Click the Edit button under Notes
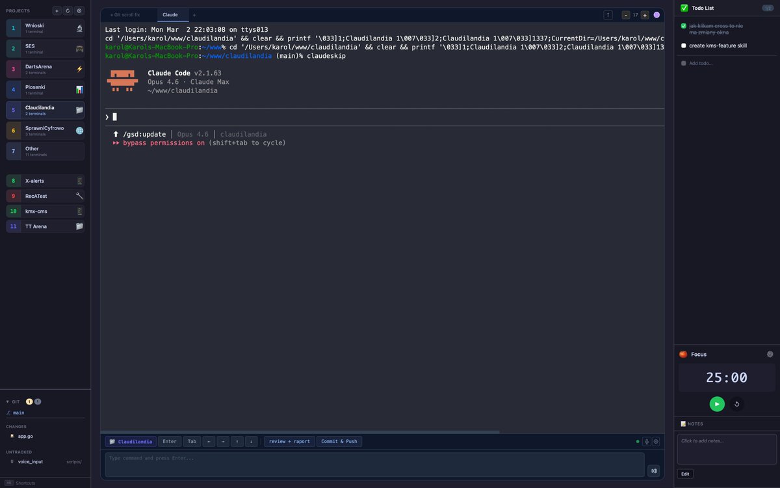Image resolution: width=780 pixels, height=488 pixels. click(685, 474)
